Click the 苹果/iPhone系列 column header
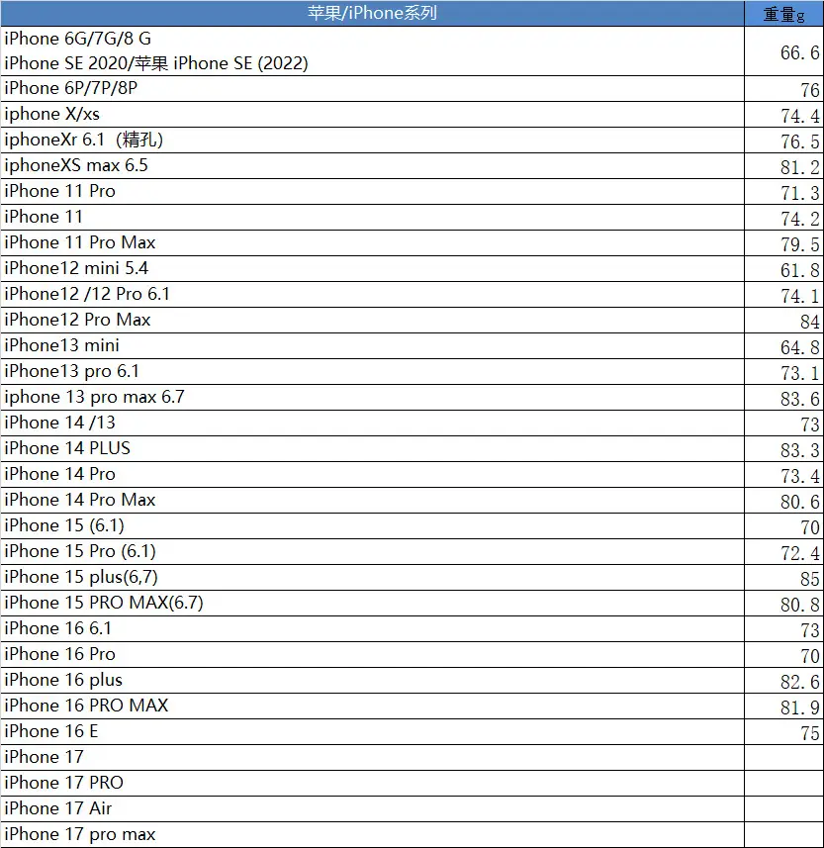 (372, 13)
